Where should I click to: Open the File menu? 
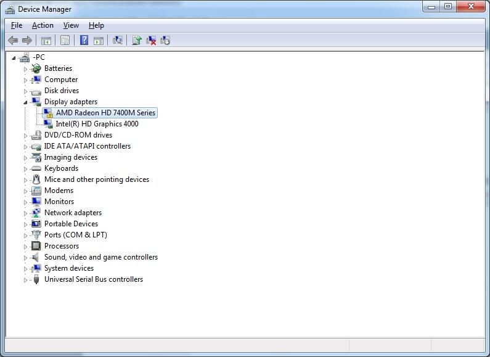click(x=17, y=25)
